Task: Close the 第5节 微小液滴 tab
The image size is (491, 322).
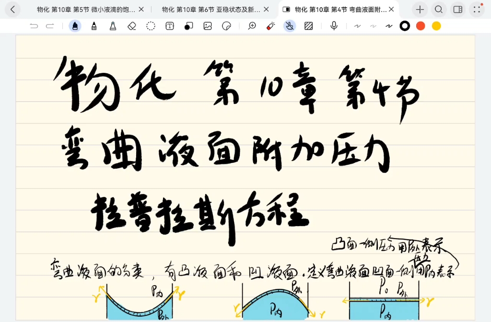Action: coord(141,10)
